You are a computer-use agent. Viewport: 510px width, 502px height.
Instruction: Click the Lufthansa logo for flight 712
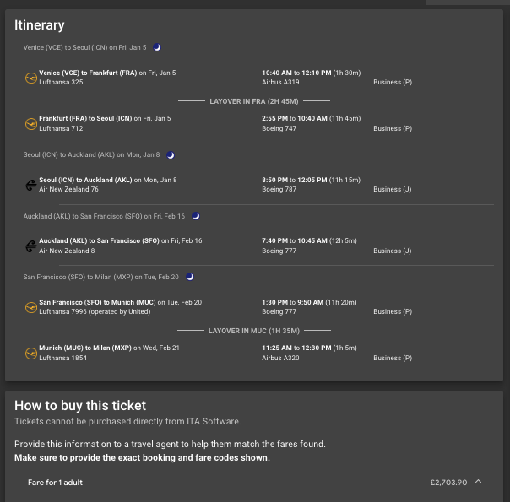click(31, 124)
